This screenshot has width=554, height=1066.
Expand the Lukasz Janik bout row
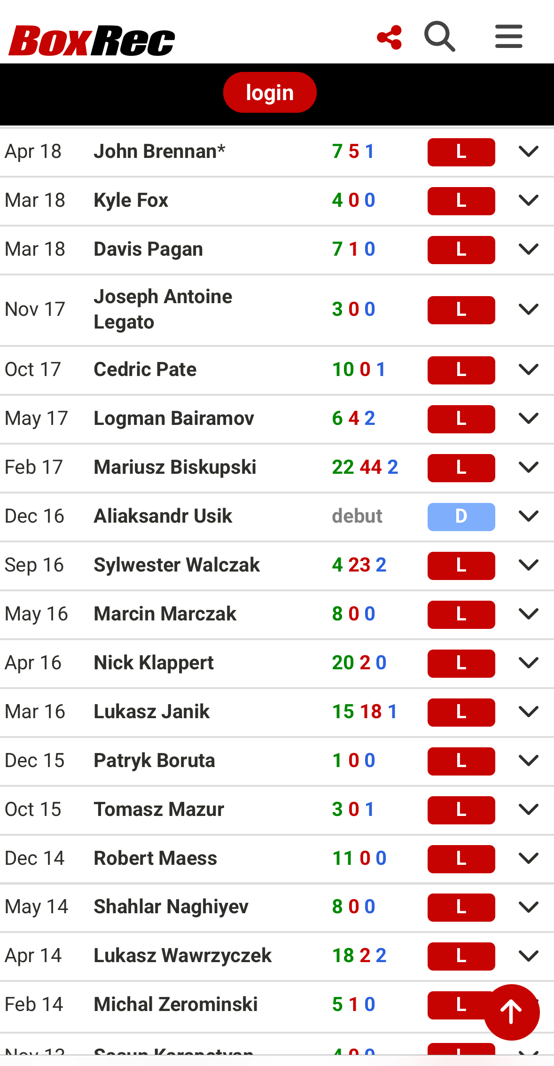coord(528,712)
